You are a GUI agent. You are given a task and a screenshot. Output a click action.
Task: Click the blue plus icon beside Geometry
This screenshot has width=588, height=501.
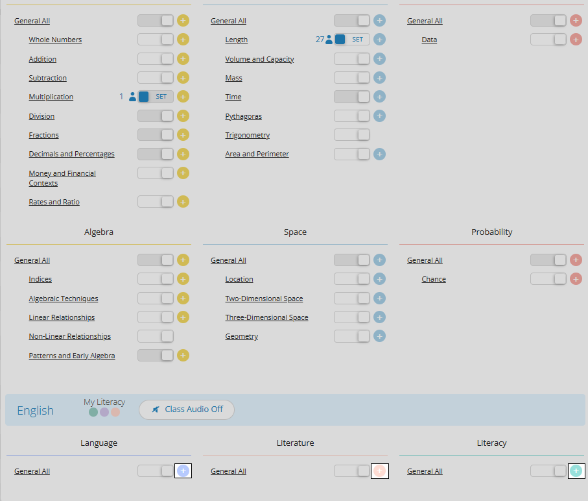click(379, 336)
